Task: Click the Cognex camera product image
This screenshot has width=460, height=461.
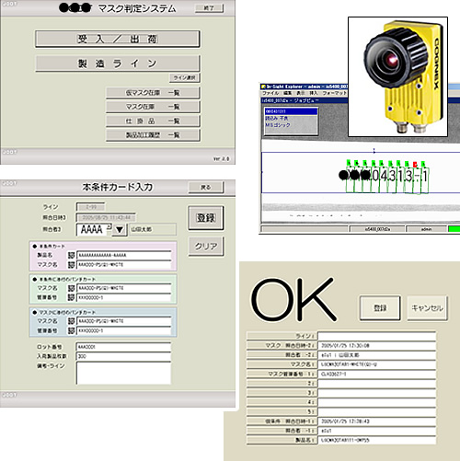Action: [x=397, y=76]
